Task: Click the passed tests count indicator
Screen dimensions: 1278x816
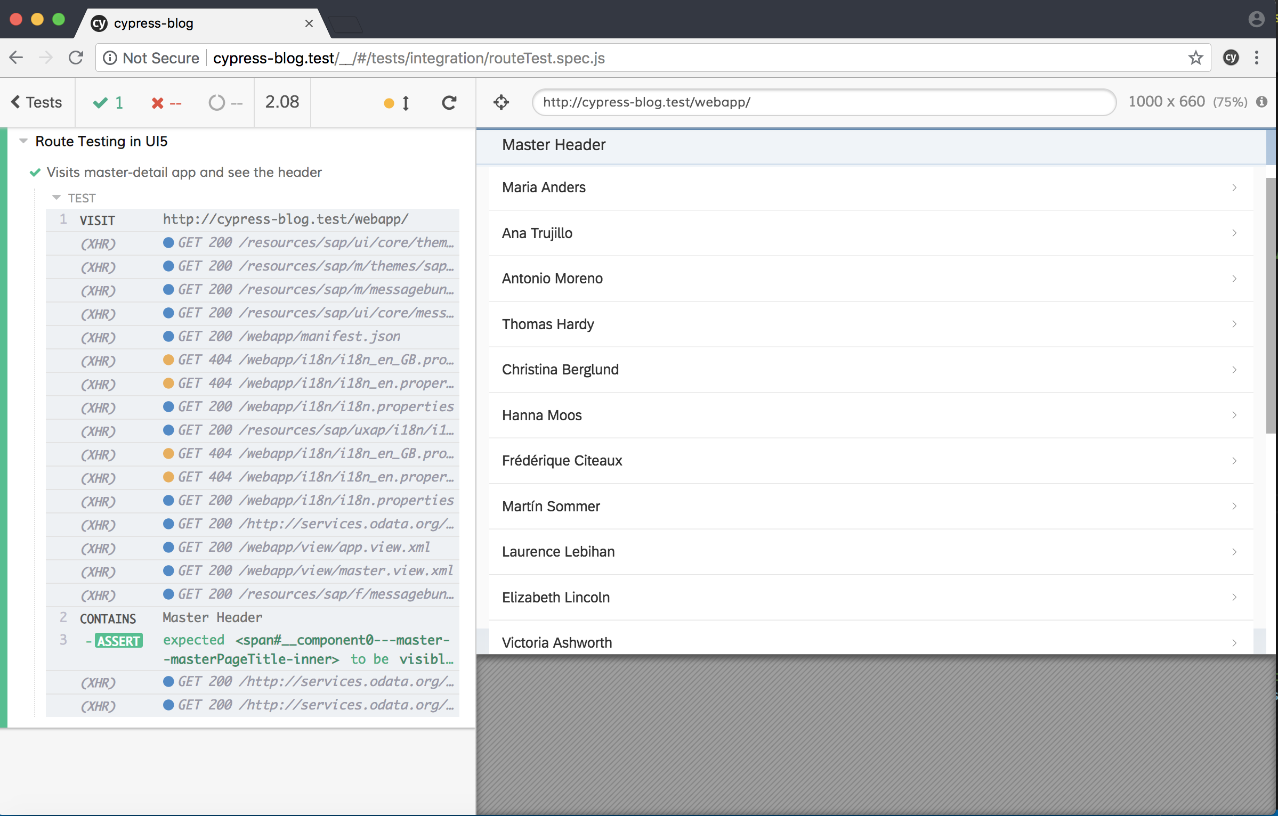Action: coord(109,102)
